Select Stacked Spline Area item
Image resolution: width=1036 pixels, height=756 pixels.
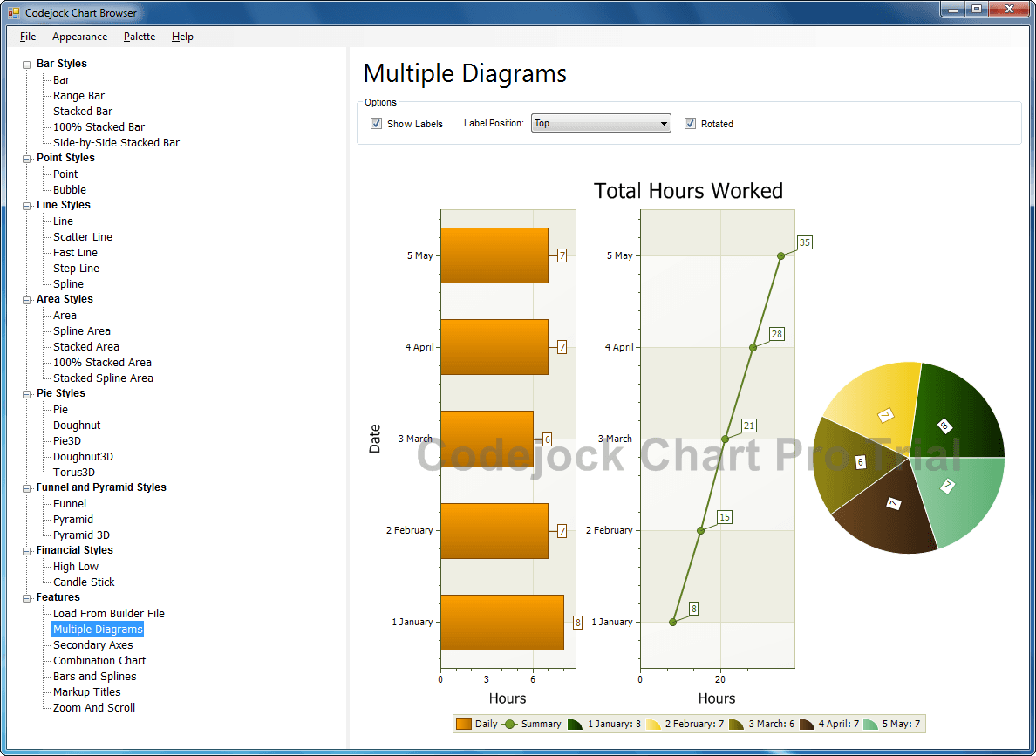(x=103, y=378)
